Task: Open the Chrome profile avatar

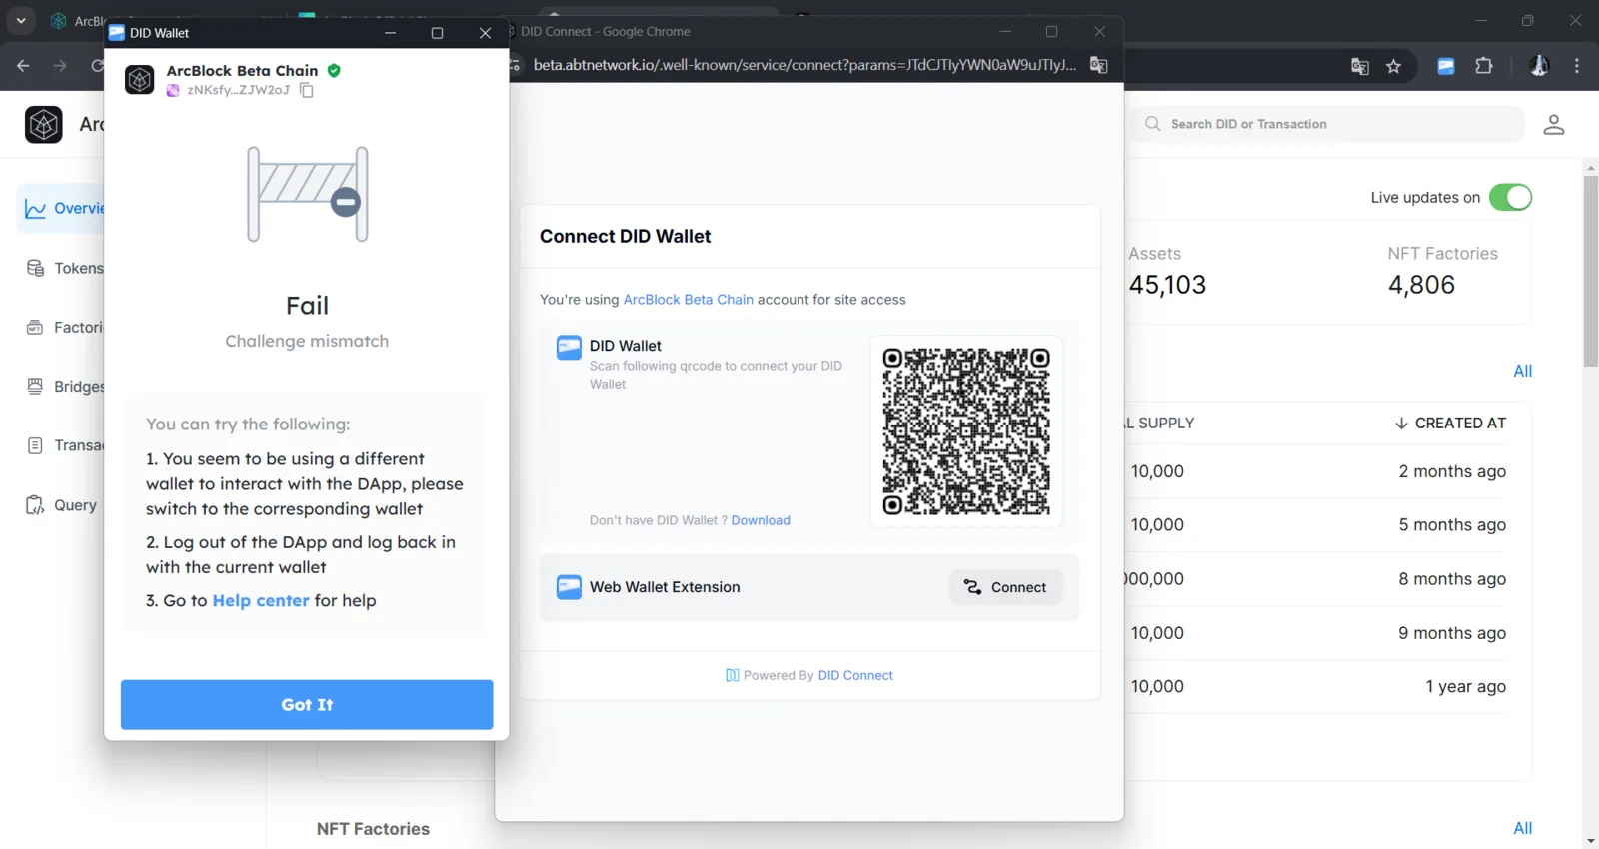Action: (x=1539, y=66)
